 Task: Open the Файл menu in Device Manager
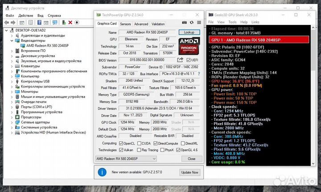coord(10,16)
